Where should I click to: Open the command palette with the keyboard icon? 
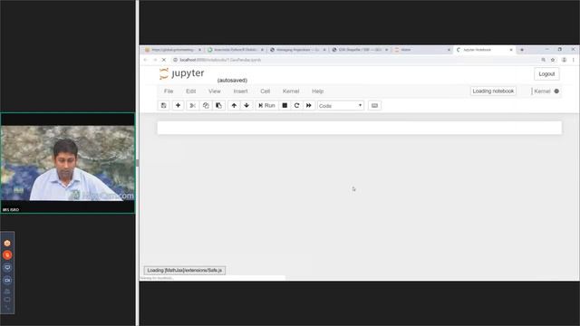374,105
